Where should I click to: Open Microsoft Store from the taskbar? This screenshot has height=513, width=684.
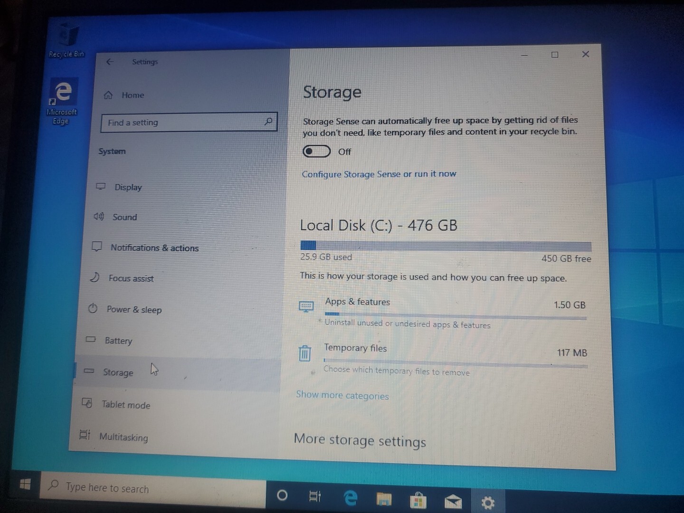point(418,501)
